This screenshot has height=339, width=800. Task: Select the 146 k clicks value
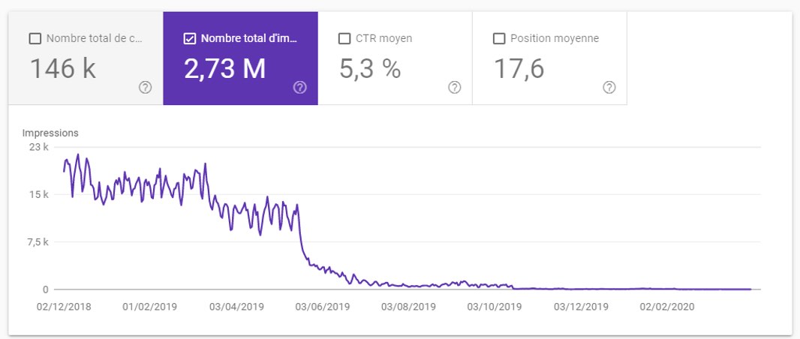point(63,69)
